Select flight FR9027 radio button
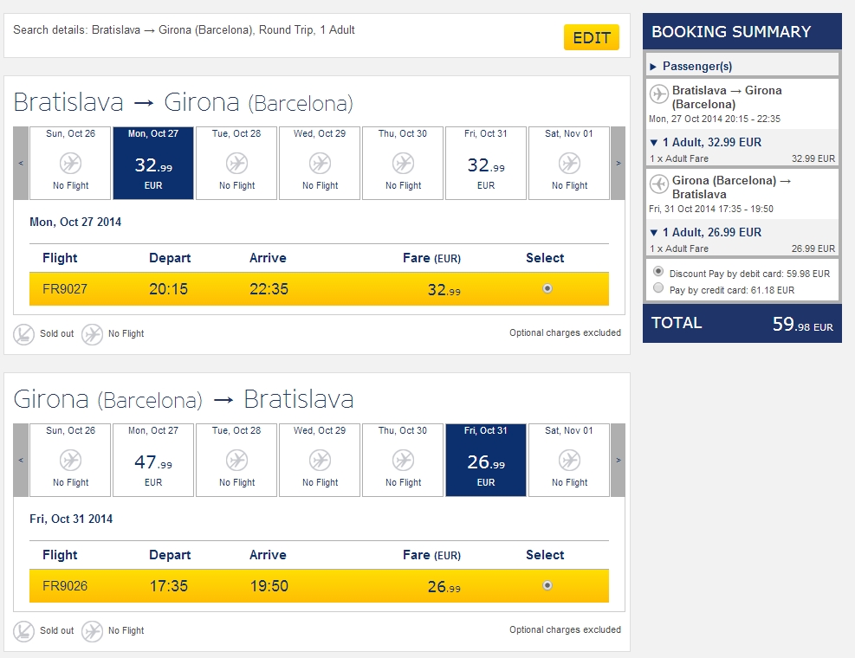Screen dimensions: 855x658 pos(547,289)
